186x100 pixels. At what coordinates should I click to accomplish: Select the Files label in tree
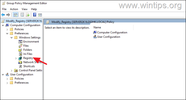26,46
